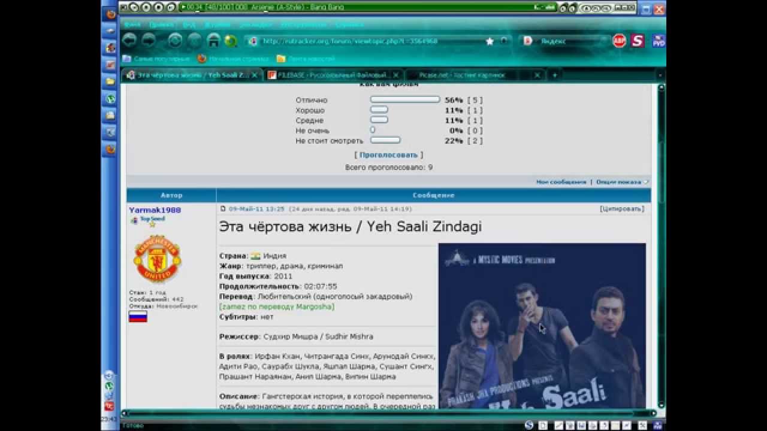Click the Не стоит смотреть poll bar
This screenshot has height=431, width=767.
click(385, 141)
